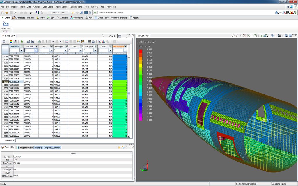Click the View by table icon

pyautogui.click(x=120, y=36)
